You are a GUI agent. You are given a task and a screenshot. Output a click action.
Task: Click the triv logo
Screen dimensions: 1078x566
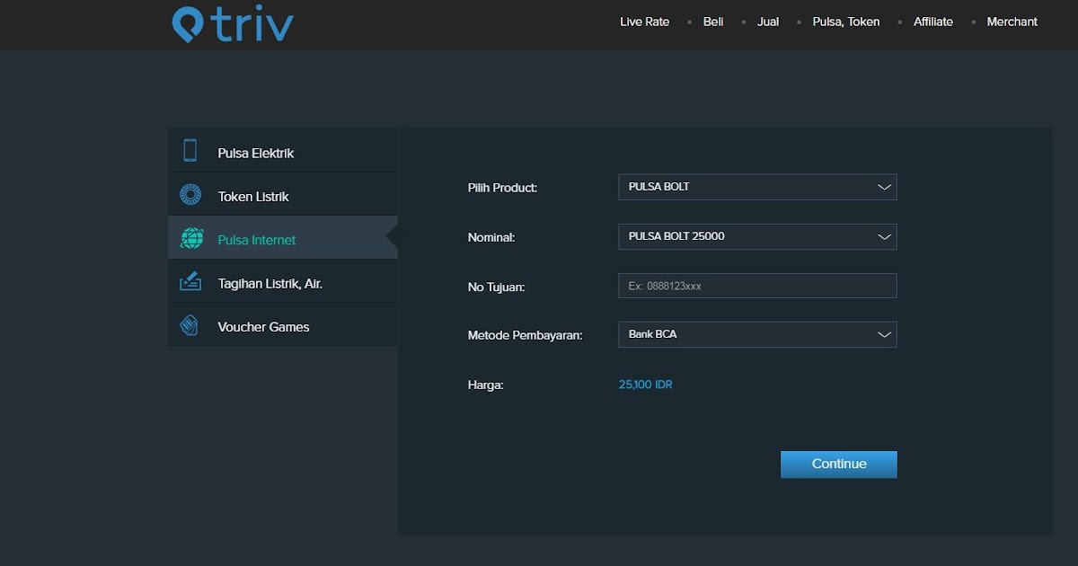coord(233,24)
